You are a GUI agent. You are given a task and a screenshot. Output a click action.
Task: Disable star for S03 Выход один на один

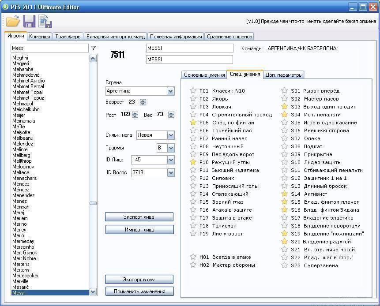coord(284,107)
